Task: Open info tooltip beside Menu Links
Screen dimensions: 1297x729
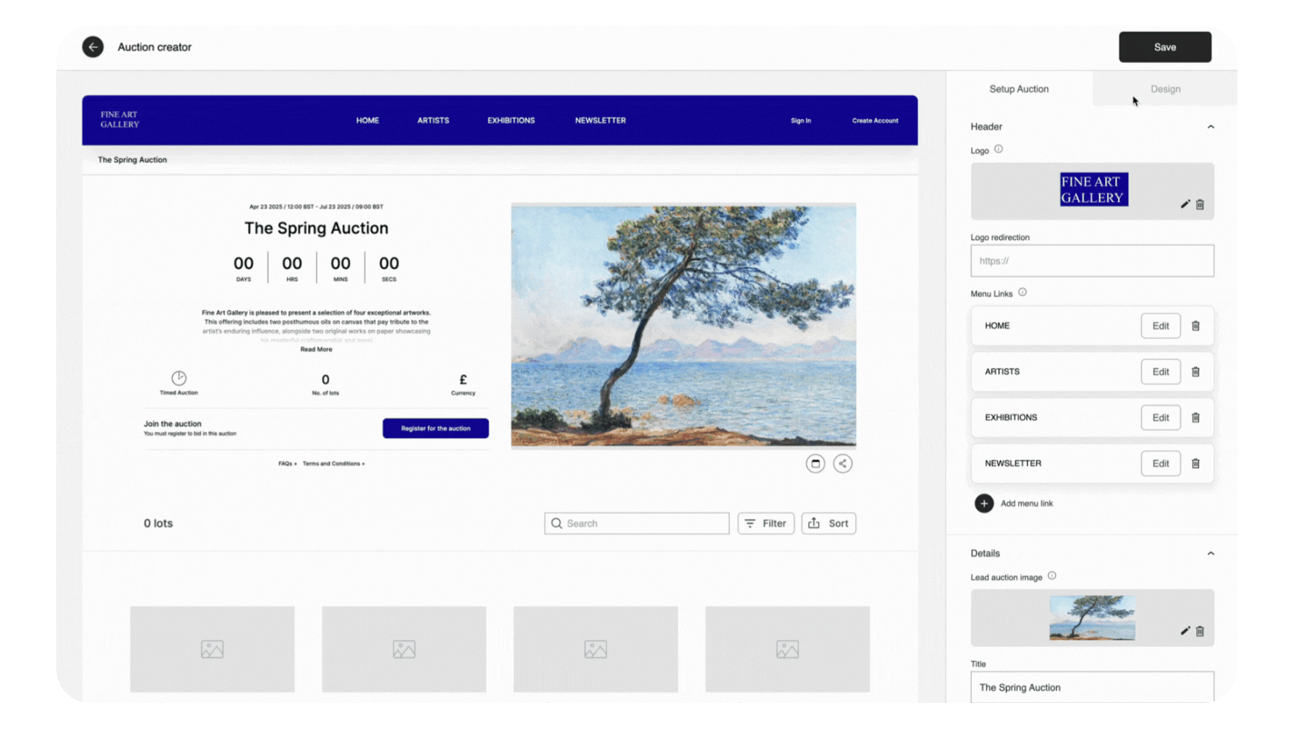Action: [x=1022, y=292]
